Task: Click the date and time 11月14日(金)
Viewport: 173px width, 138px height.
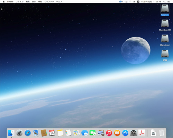Action: point(151,2)
